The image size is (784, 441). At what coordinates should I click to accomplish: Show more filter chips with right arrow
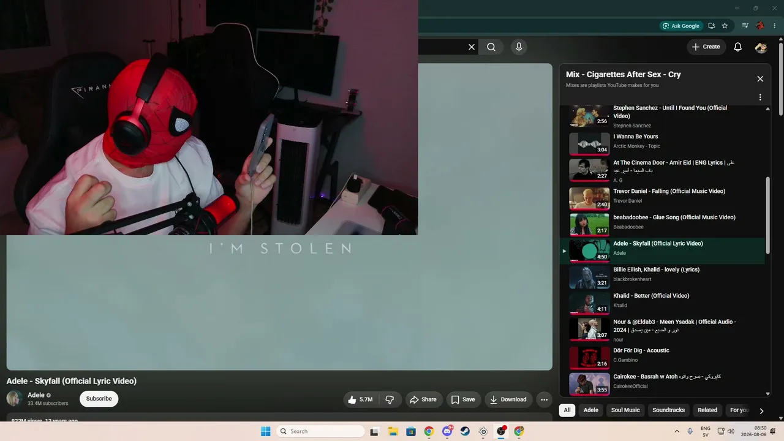(x=761, y=410)
